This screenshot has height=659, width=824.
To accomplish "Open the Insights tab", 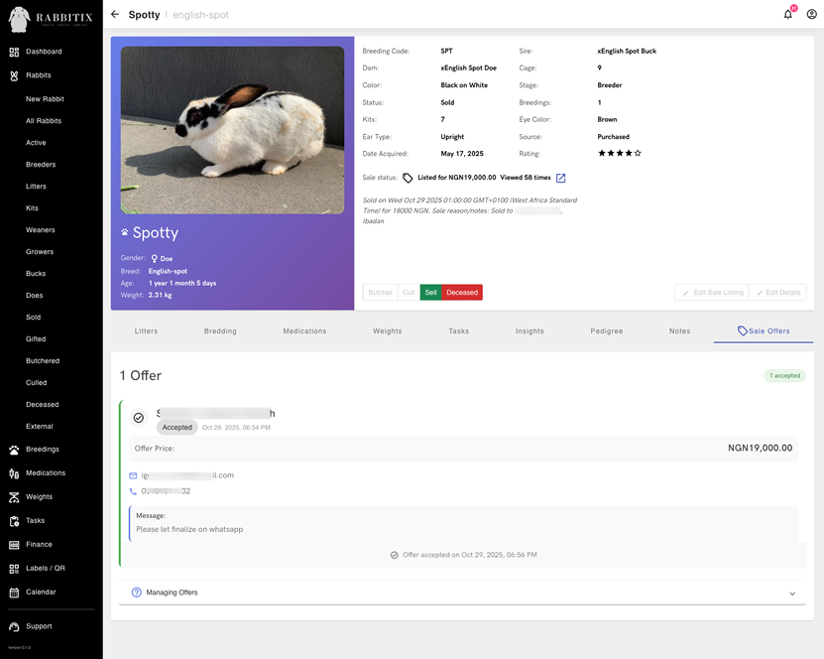I will (x=530, y=330).
